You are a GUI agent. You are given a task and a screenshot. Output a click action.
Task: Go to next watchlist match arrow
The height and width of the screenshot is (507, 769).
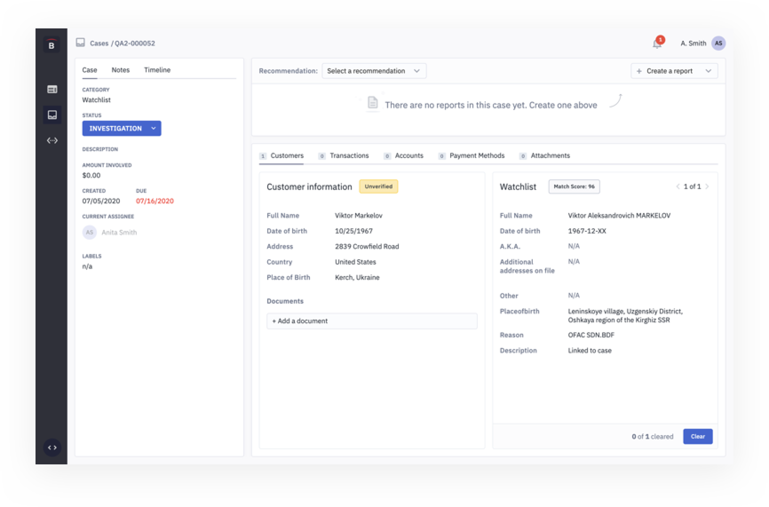coord(707,186)
